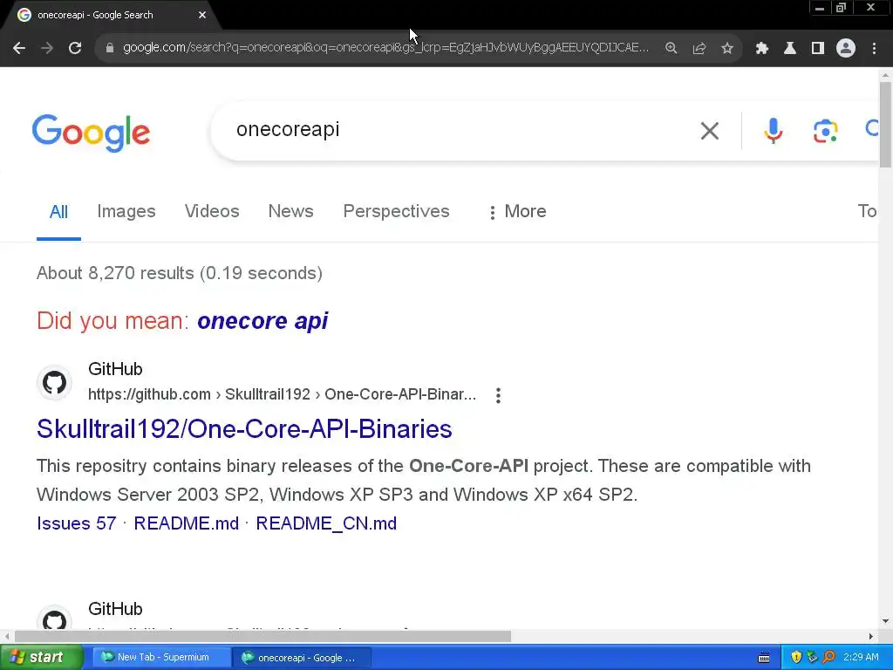Bookmark this page with the star icon
893x670 pixels.
click(727, 49)
